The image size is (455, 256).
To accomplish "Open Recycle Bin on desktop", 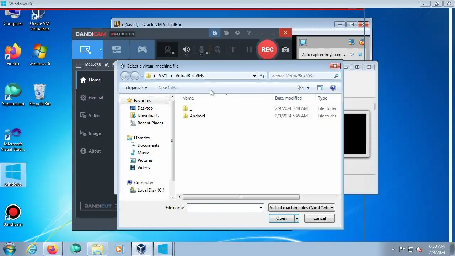I will (39, 95).
